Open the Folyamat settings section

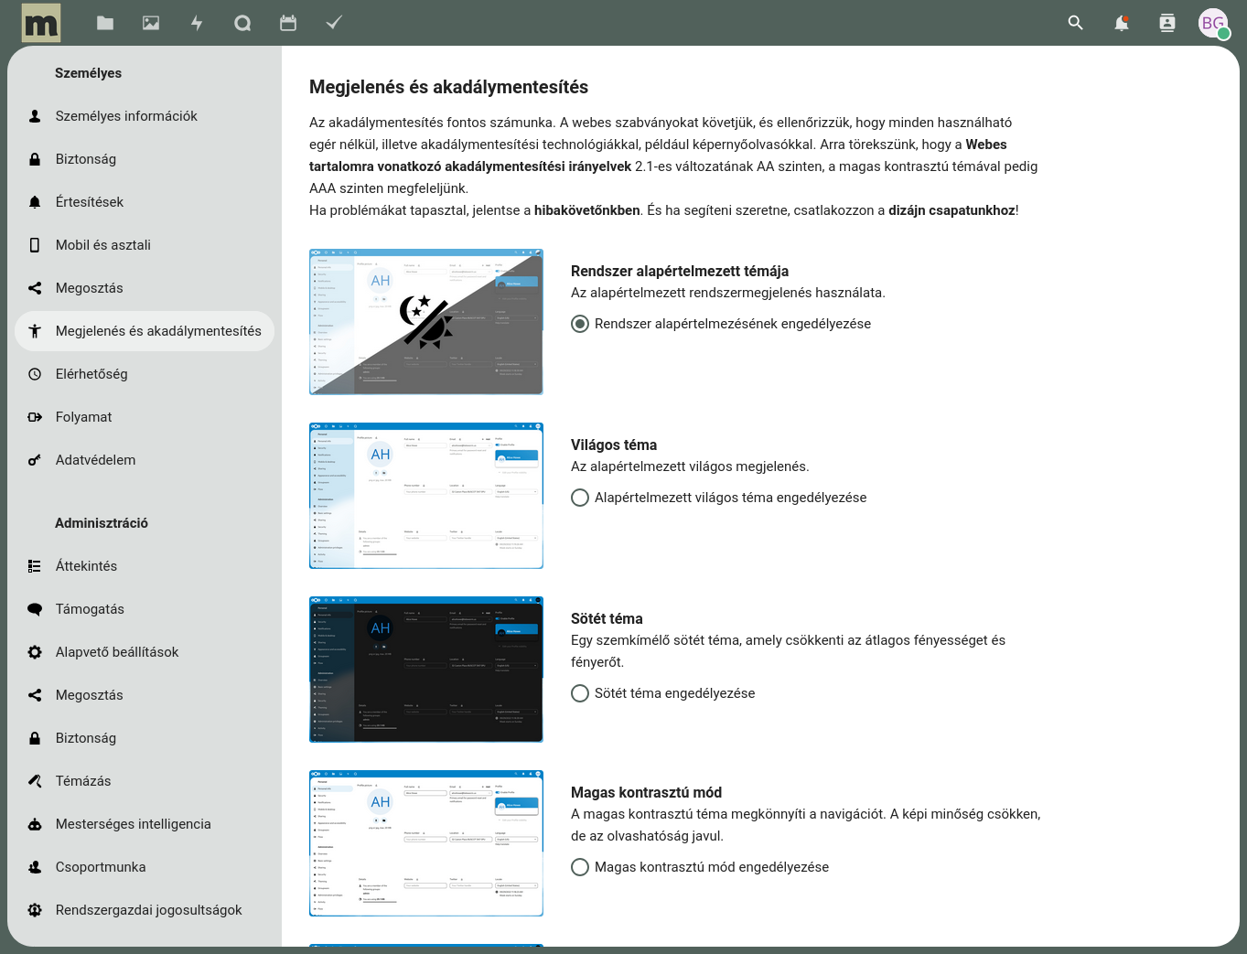click(x=145, y=417)
